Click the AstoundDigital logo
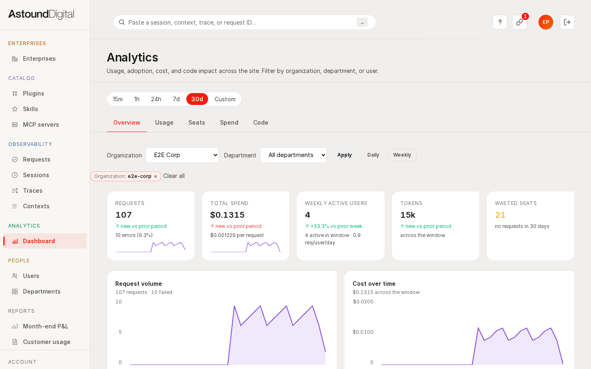This screenshot has width=591, height=369. 41,14
